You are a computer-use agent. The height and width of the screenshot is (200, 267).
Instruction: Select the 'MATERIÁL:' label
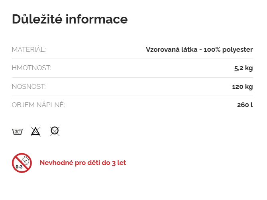29,50
